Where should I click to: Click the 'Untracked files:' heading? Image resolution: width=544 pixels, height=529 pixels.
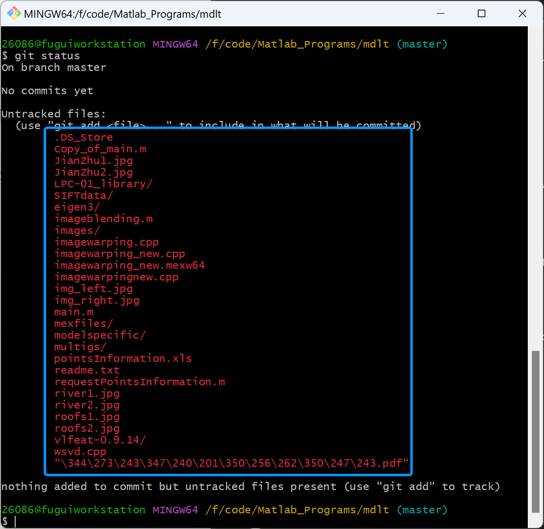[x=54, y=114]
